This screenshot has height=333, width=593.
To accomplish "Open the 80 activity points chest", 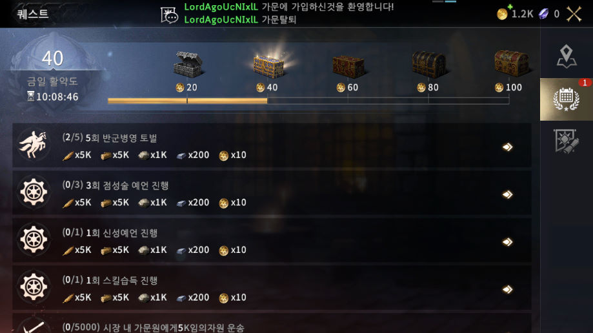I will pos(428,65).
